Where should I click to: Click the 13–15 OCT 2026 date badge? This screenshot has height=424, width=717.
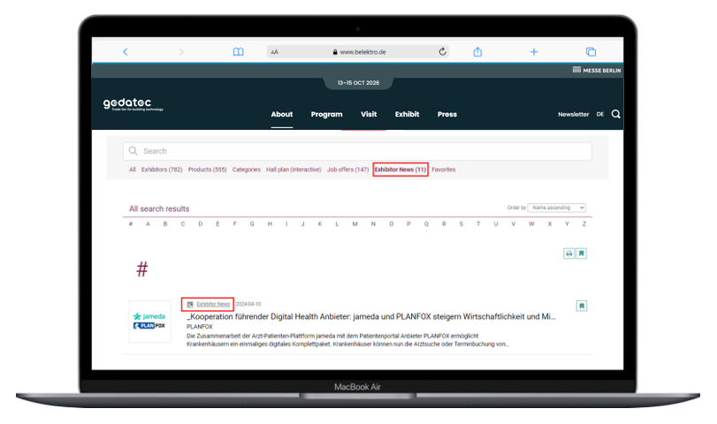click(358, 83)
